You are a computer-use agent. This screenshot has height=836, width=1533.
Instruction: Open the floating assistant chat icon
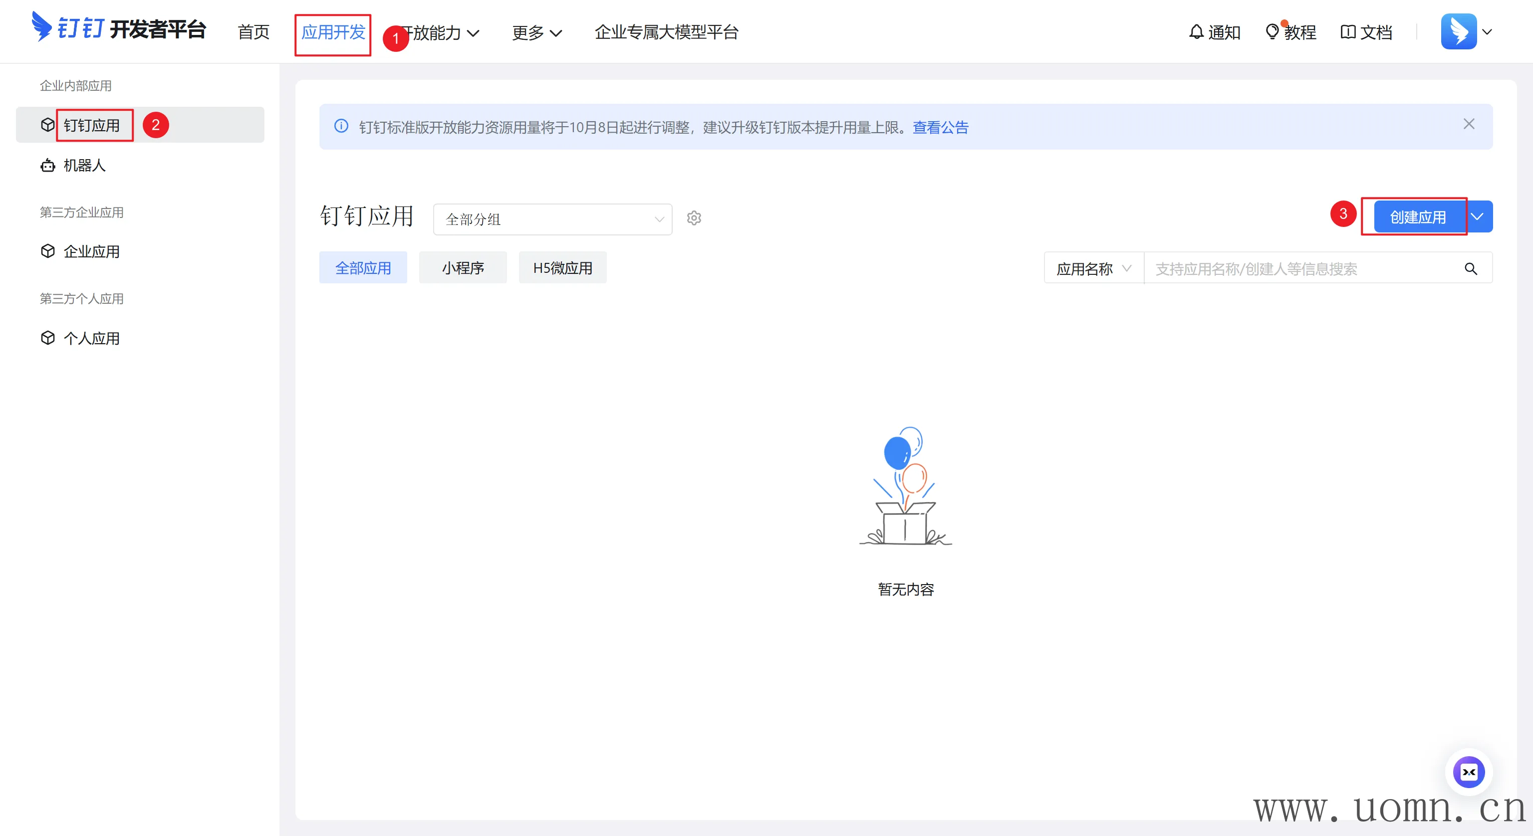(x=1468, y=772)
